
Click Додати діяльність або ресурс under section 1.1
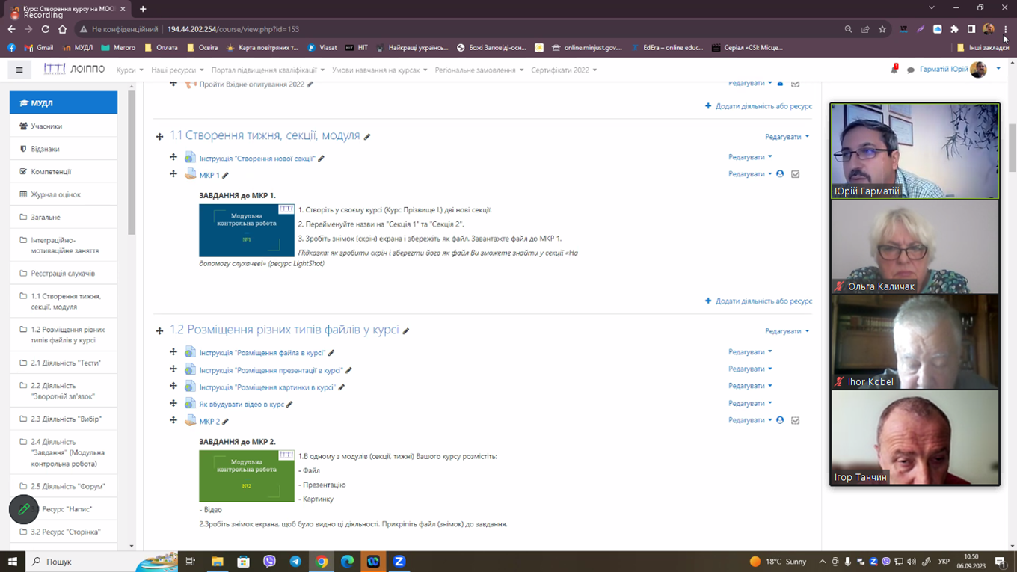pyautogui.click(x=758, y=301)
